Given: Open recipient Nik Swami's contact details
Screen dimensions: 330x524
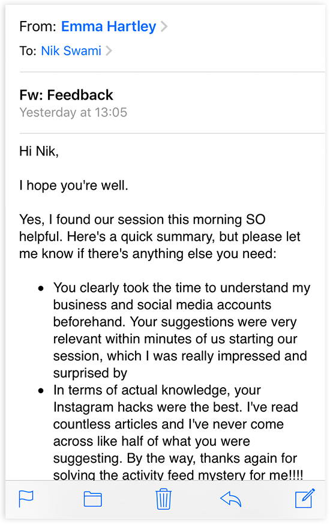Looking at the screenshot, I should pyautogui.click(x=71, y=51).
